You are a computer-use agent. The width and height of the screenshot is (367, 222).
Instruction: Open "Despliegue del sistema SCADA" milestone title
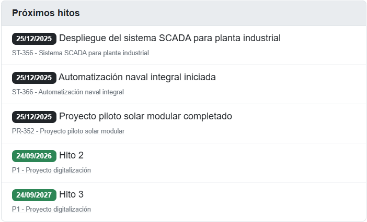(170, 38)
